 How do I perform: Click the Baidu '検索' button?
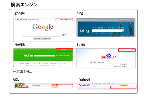124,64
